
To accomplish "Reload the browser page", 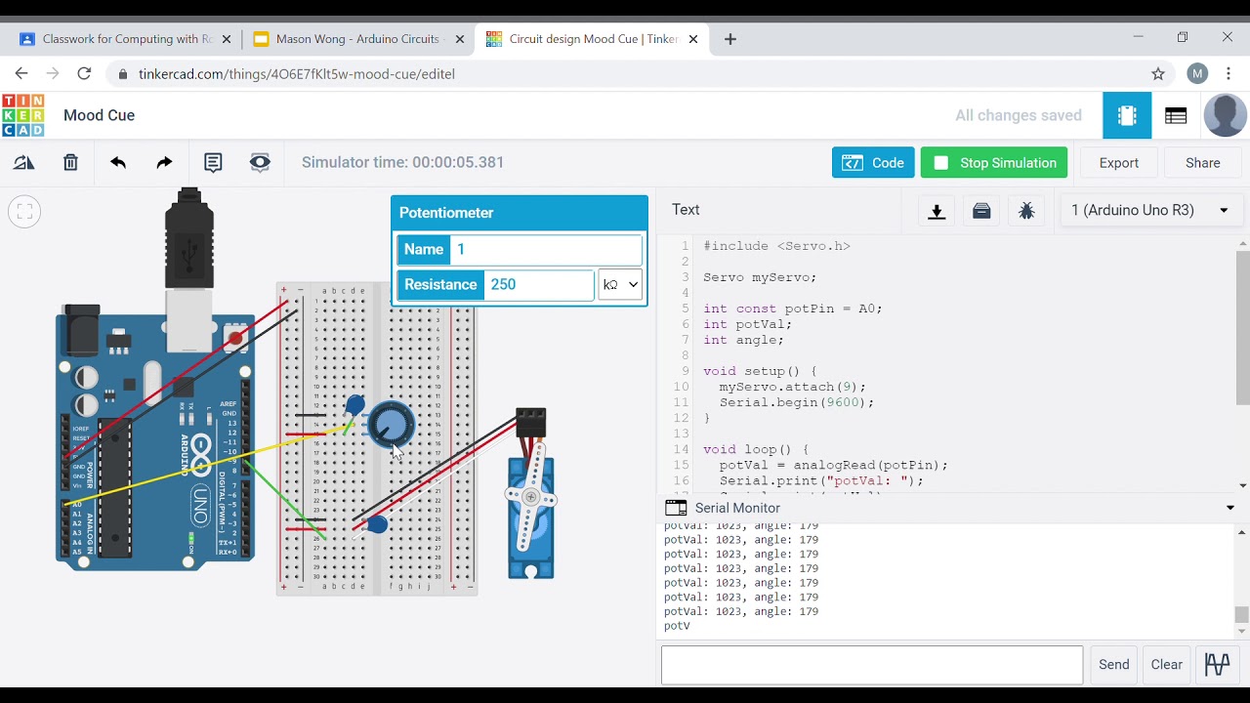I will tap(84, 74).
